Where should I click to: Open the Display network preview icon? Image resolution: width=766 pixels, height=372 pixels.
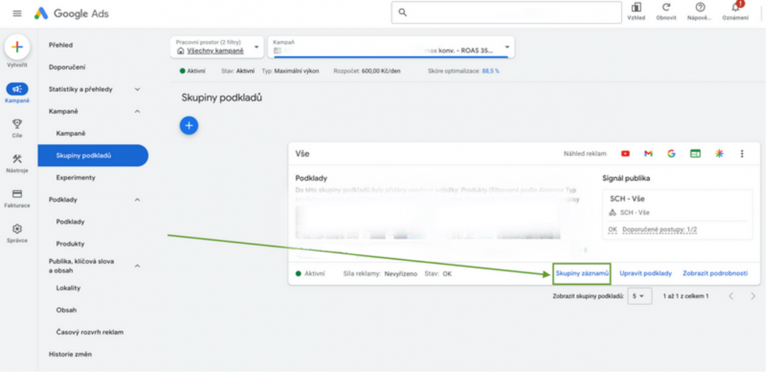point(695,153)
